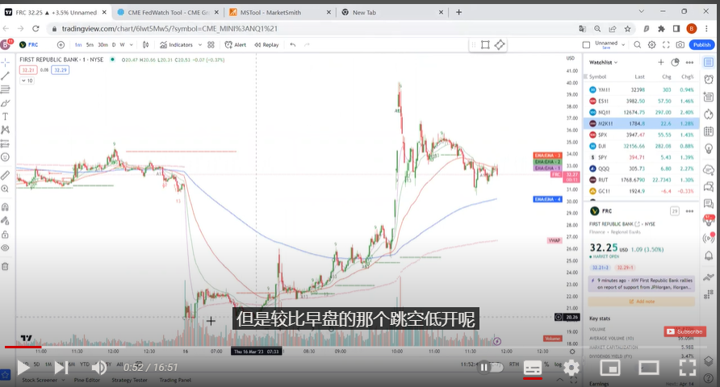
Task: Mute the video with the volume icon
Action: click(x=98, y=368)
